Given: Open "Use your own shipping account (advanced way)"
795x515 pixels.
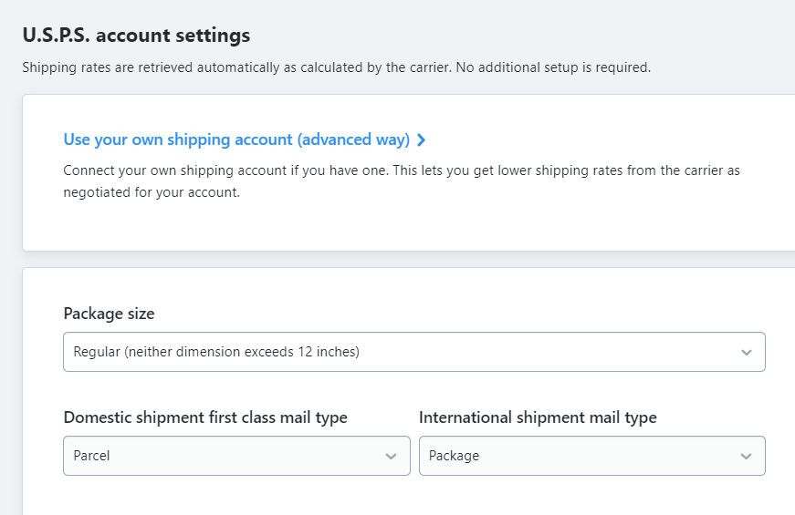Looking at the screenshot, I should [236, 139].
